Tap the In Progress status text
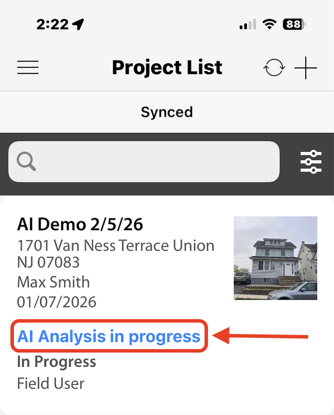Screen dimensions: 334x415 (x=57, y=361)
